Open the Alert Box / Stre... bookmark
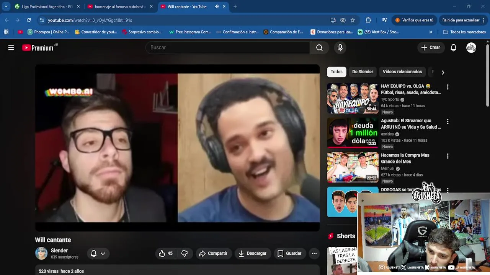 tap(379, 32)
